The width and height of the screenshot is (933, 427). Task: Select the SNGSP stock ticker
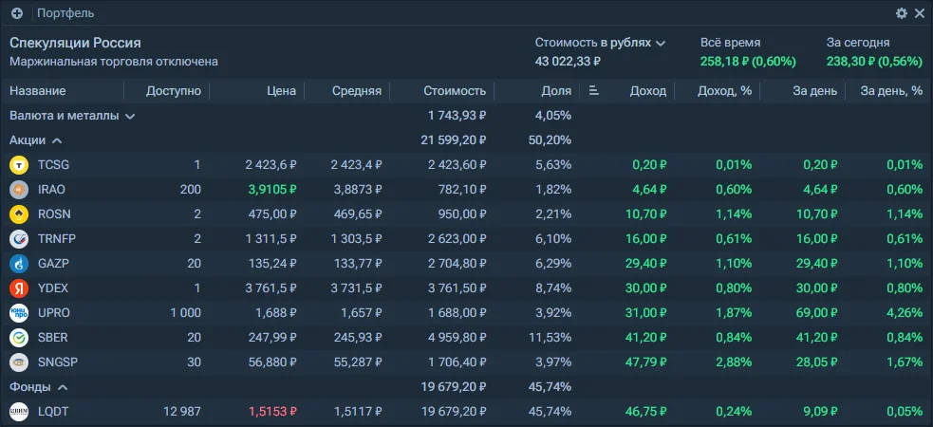coord(58,362)
